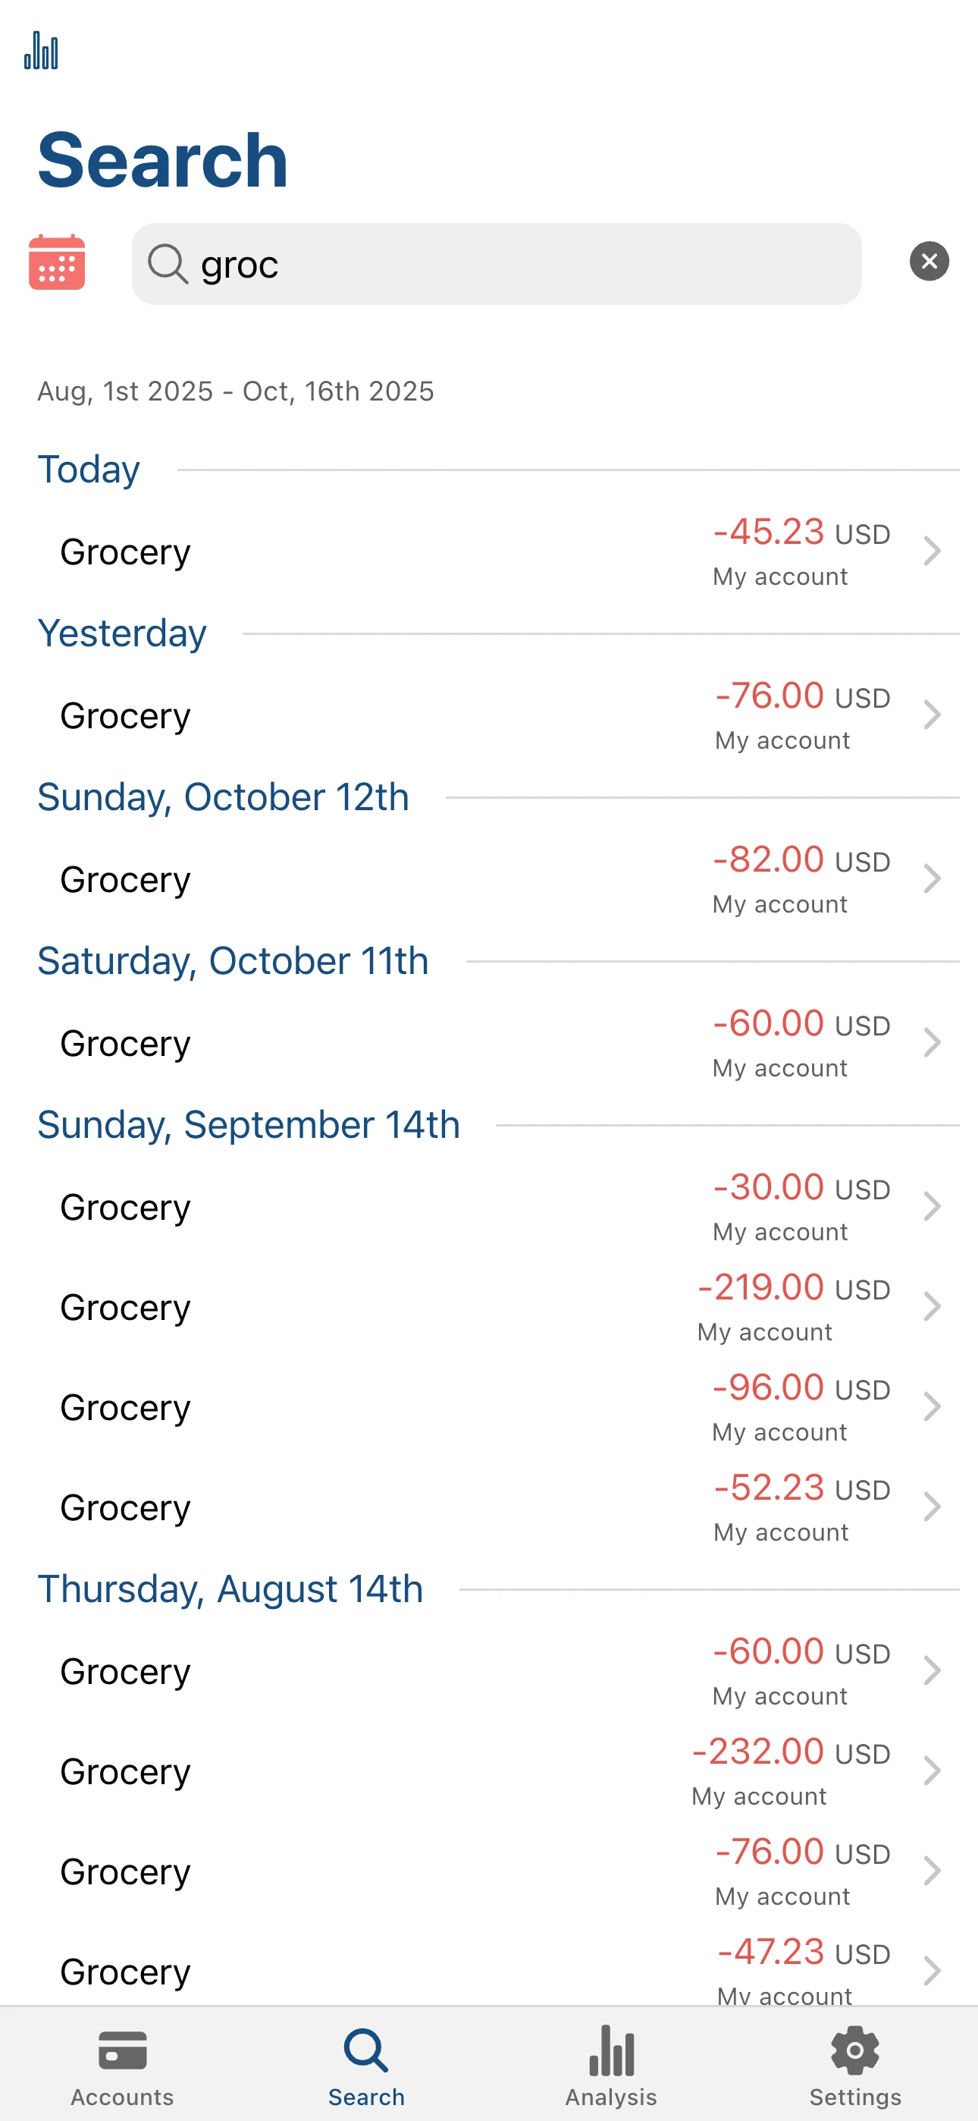Tap the magnifier icon in search field
Screen dimensions: 978x2121
pyautogui.click(x=168, y=264)
